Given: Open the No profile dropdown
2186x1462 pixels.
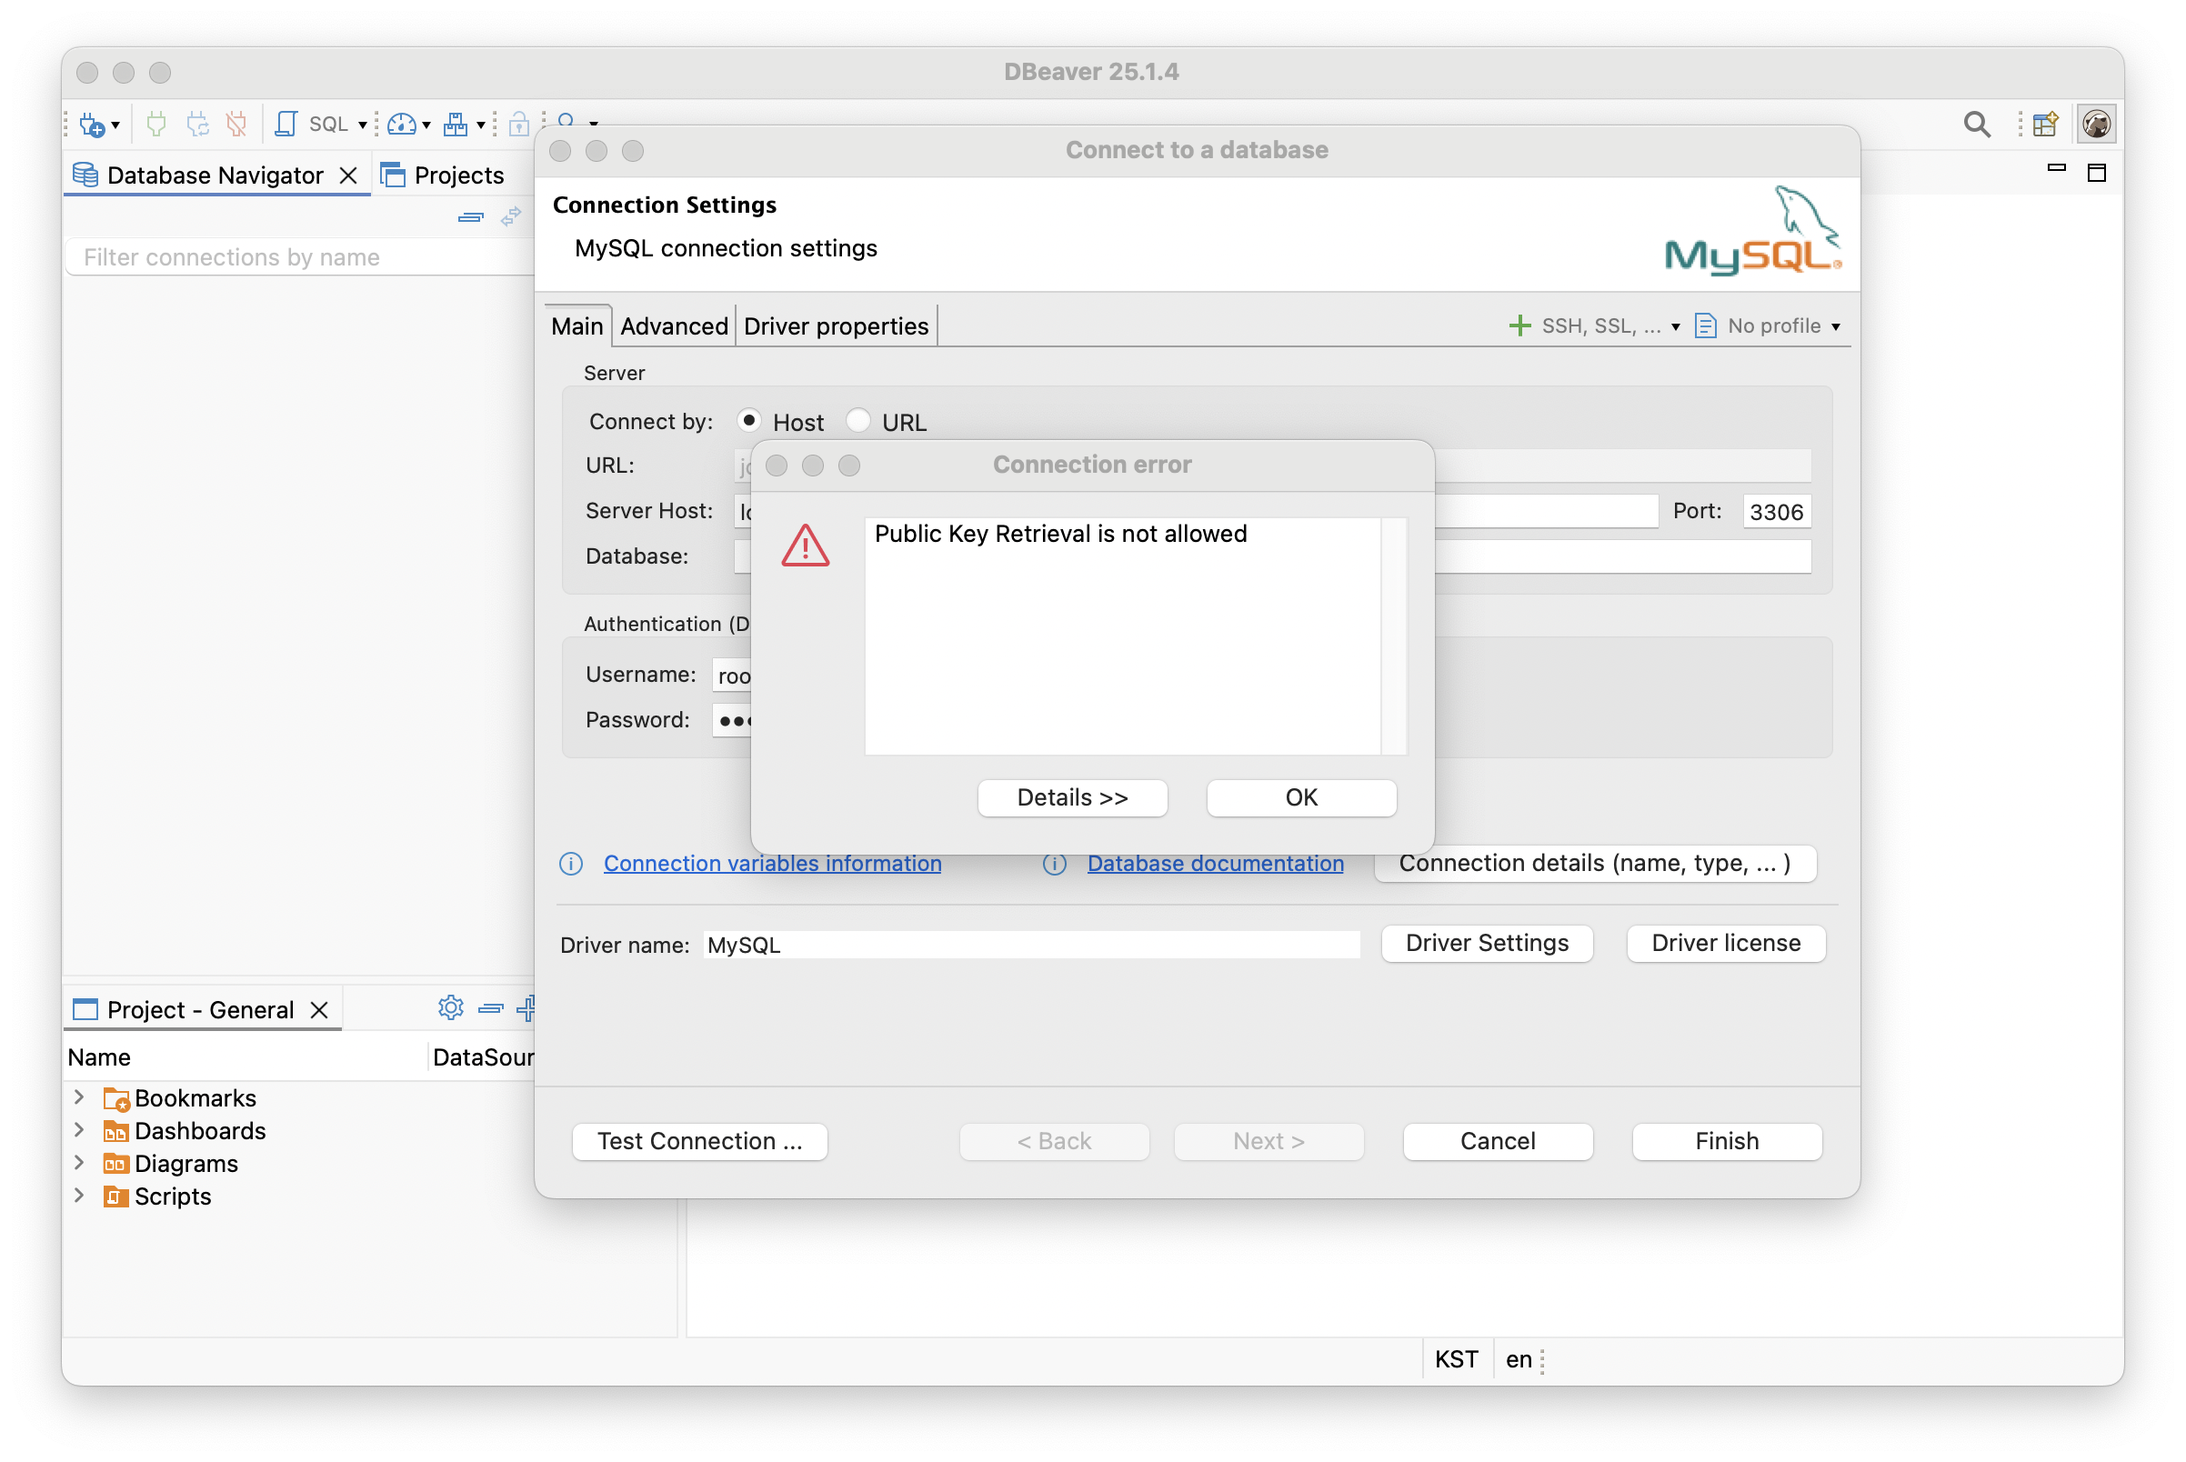Looking at the screenshot, I should tap(1772, 326).
